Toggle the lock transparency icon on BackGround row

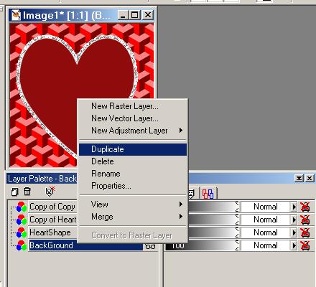click(x=305, y=245)
